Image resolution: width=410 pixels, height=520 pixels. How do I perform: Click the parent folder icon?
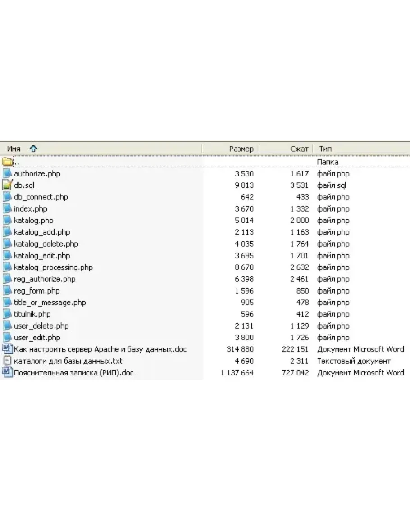coord(7,162)
